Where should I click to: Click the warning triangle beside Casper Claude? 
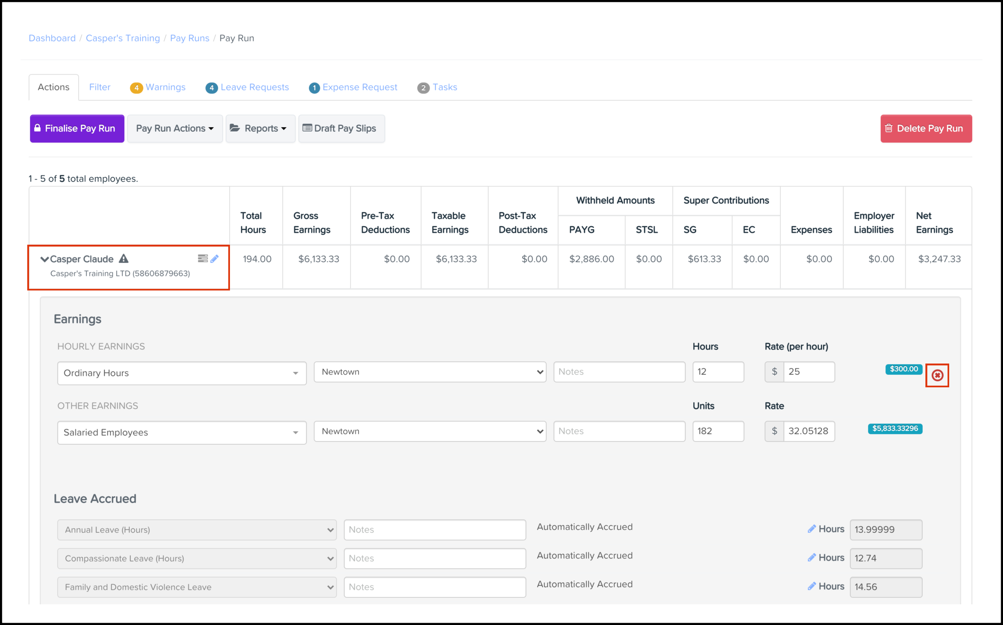124,259
